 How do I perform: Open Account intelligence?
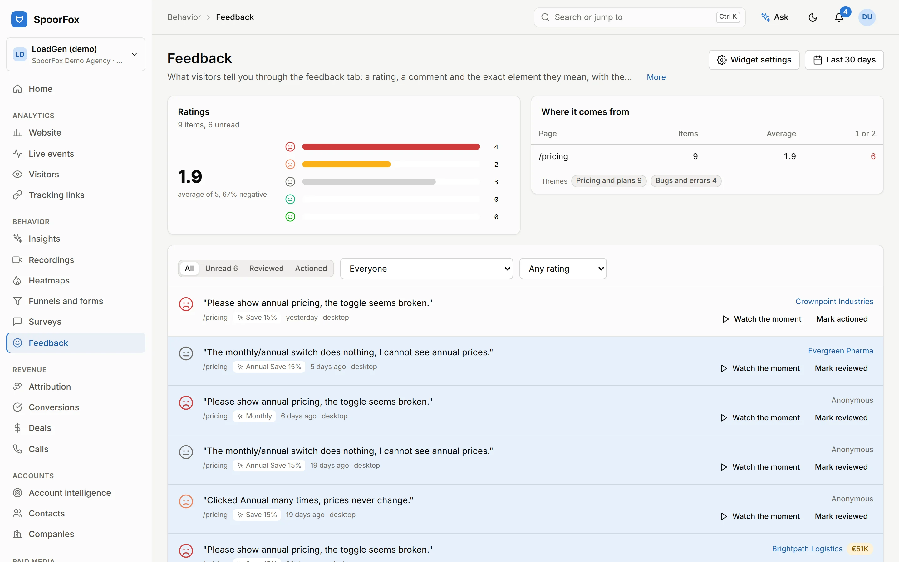pos(76,493)
